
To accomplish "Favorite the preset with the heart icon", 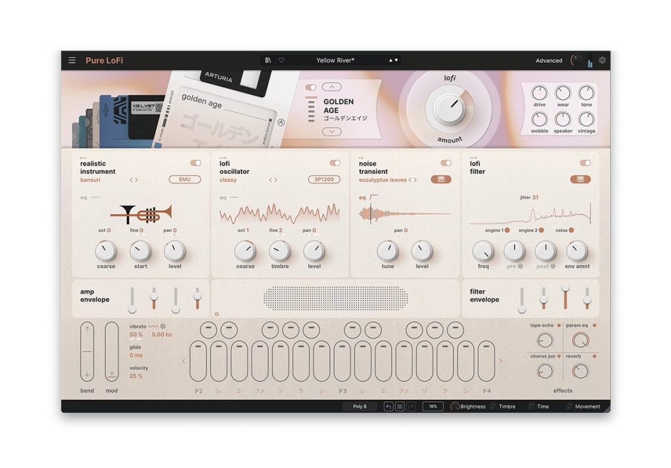I will (281, 60).
